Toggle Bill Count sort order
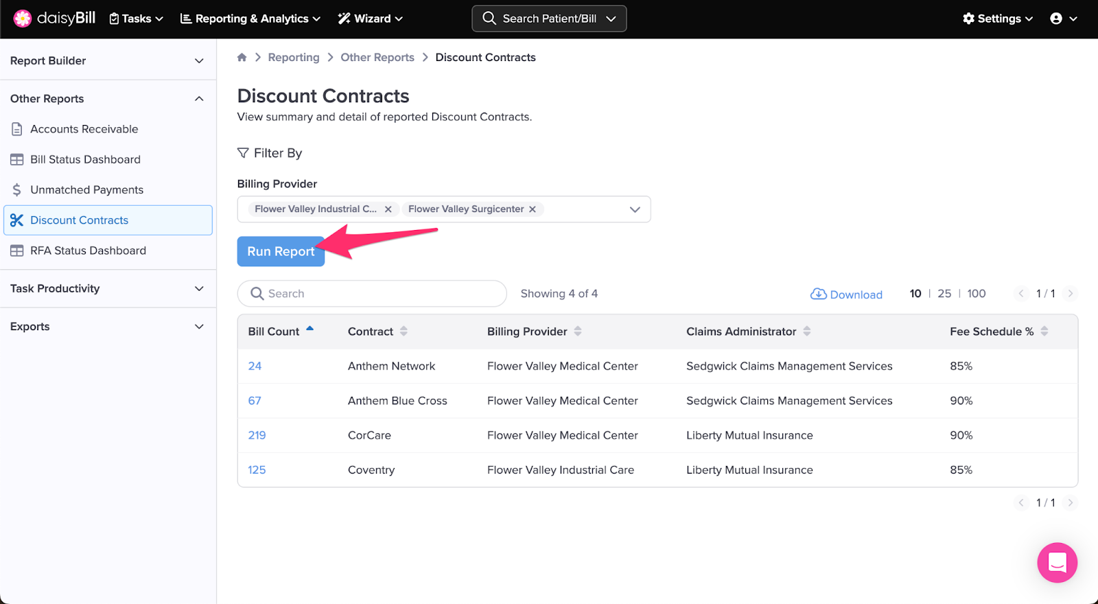This screenshot has width=1098, height=604. (309, 330)
